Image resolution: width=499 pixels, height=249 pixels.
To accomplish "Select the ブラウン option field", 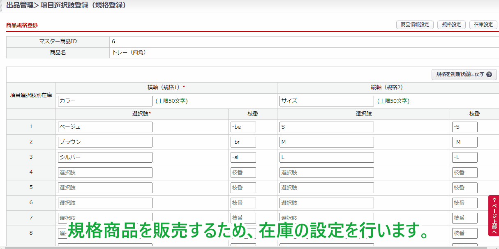I will tap(105, 142).
